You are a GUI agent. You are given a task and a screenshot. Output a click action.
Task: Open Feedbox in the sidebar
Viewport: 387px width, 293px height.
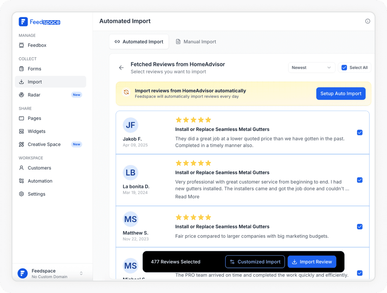(51, 45)
